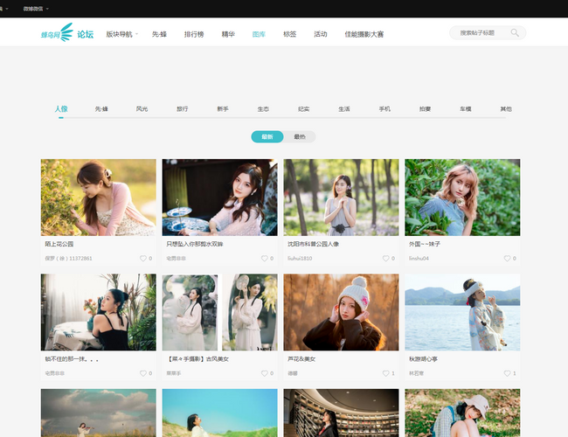Click the heart icon for 外国~~妹子
The width and height of the screenshot is (568, 437).
pyautogui.click(x=508, y=259)
